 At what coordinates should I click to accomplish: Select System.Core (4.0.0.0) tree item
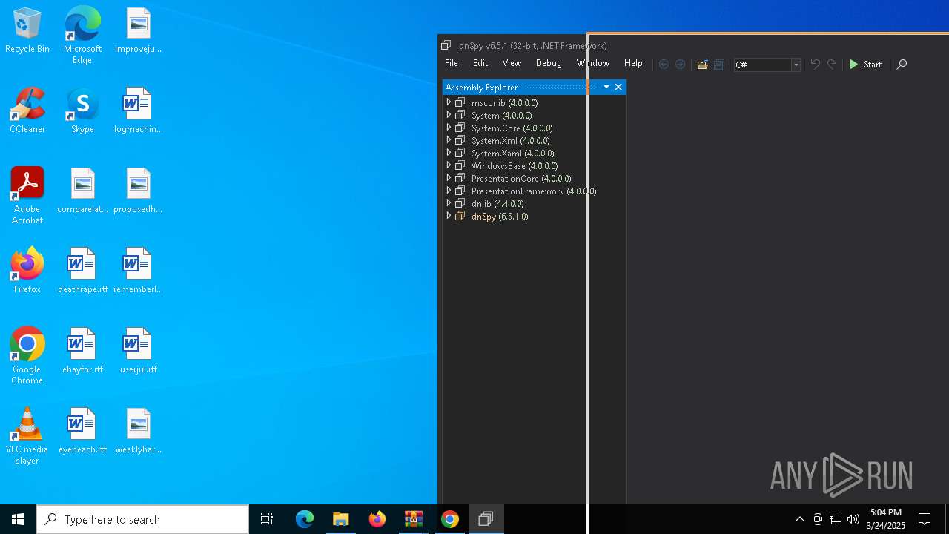(512, 128)
